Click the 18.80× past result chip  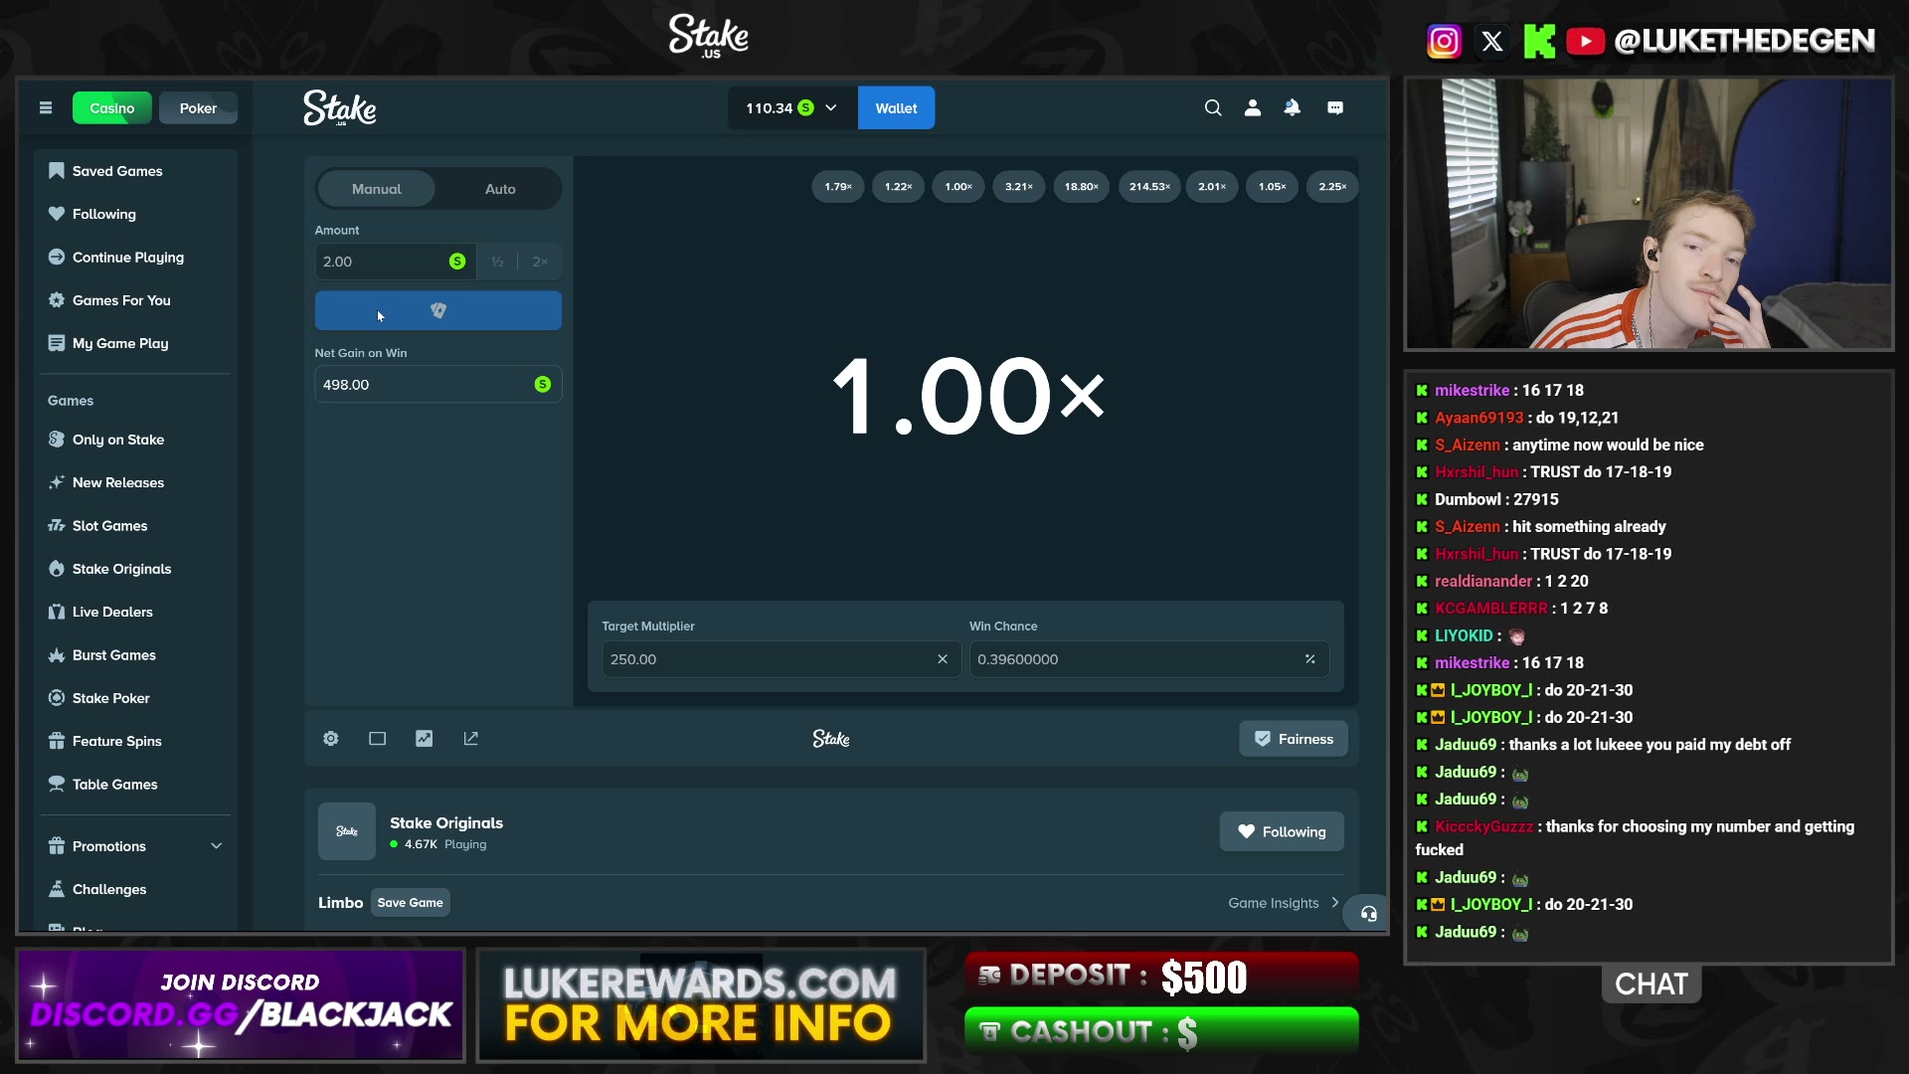1082,187
